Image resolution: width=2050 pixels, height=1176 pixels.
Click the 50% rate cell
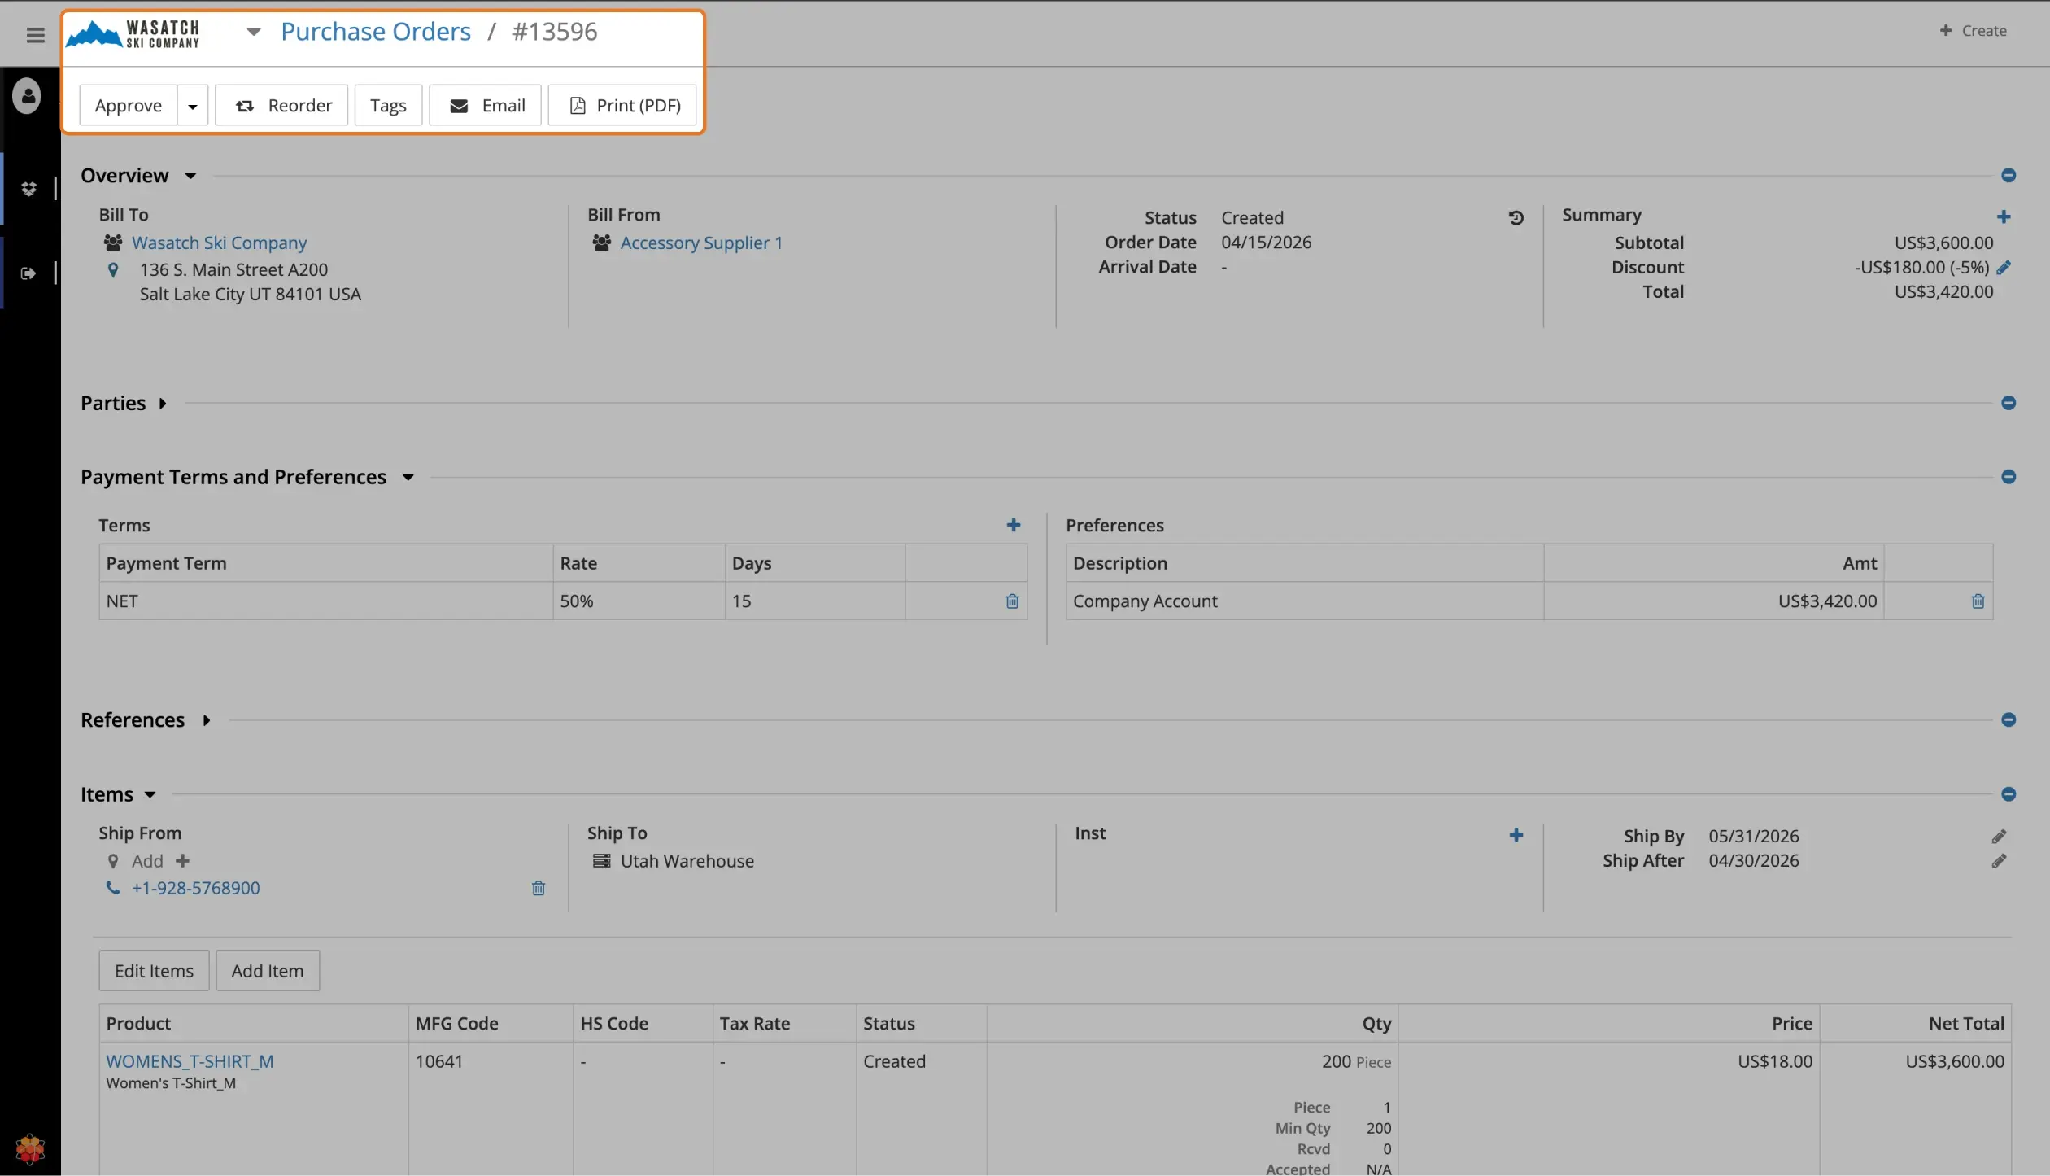[639, 601]
